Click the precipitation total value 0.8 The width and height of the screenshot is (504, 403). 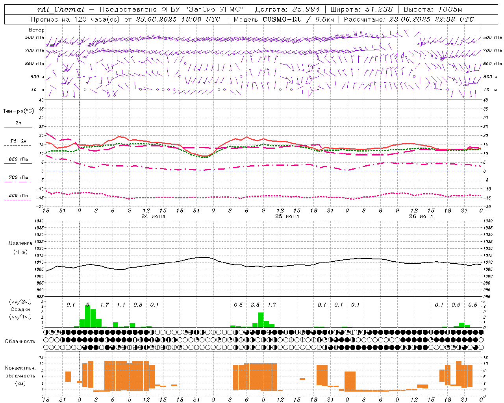point(138,305)
